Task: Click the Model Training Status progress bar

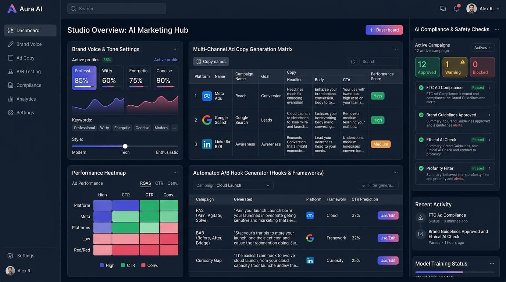Action: click(x=455, y=272)
